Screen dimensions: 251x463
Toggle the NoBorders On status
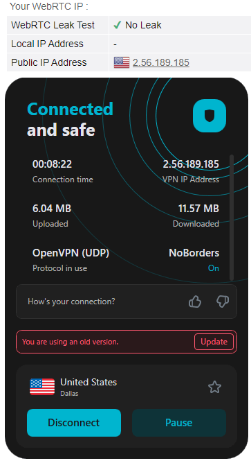(213, 268)
